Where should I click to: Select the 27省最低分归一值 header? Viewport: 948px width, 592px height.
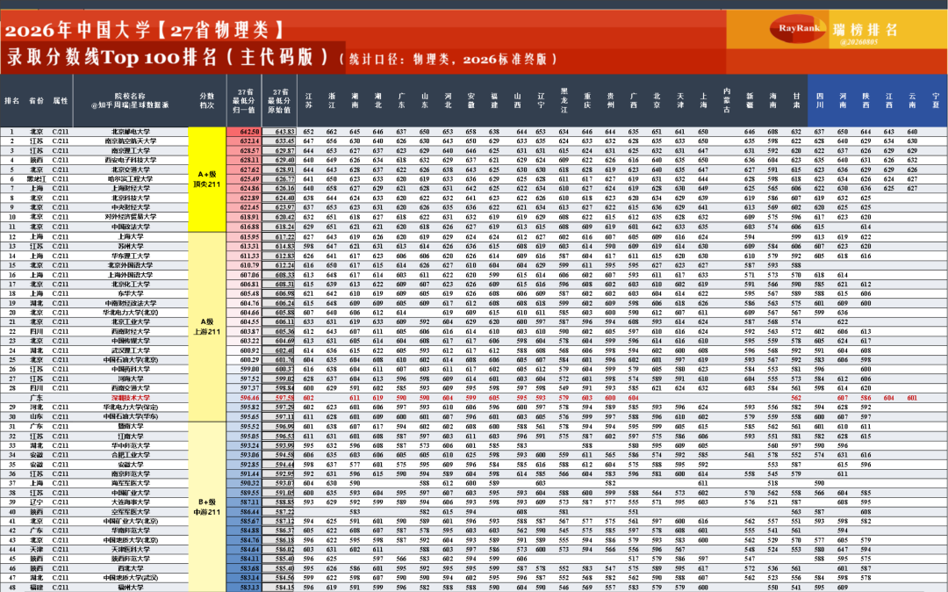(244, 100)
